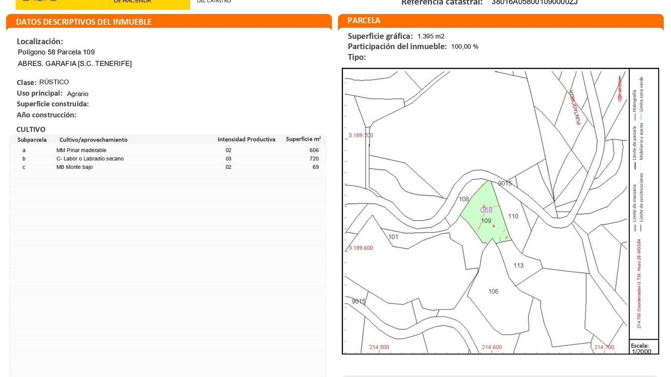Click the PUNTAGORDA red label on map
The height and width of the screenshot is (377, 671).
click(x=575, y=108)
